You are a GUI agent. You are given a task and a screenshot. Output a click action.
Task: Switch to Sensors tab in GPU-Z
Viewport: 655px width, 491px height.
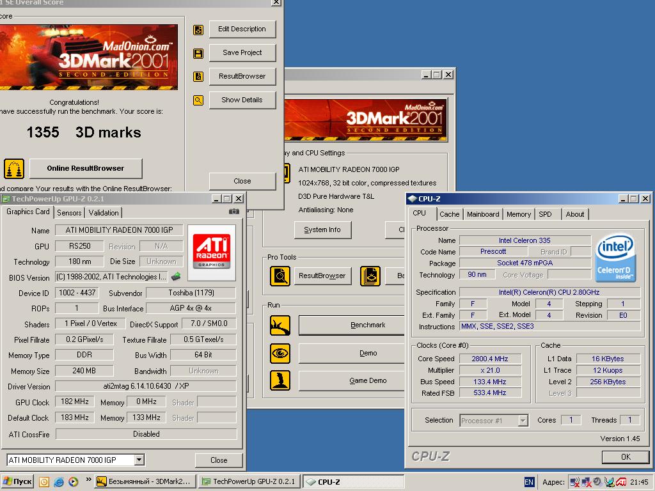click(69, 212)
